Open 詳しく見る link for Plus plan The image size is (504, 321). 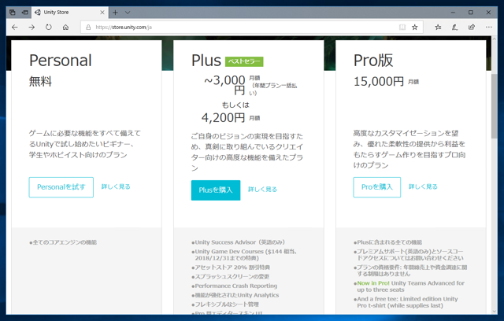pyautogui.click(x=262, y=190)
